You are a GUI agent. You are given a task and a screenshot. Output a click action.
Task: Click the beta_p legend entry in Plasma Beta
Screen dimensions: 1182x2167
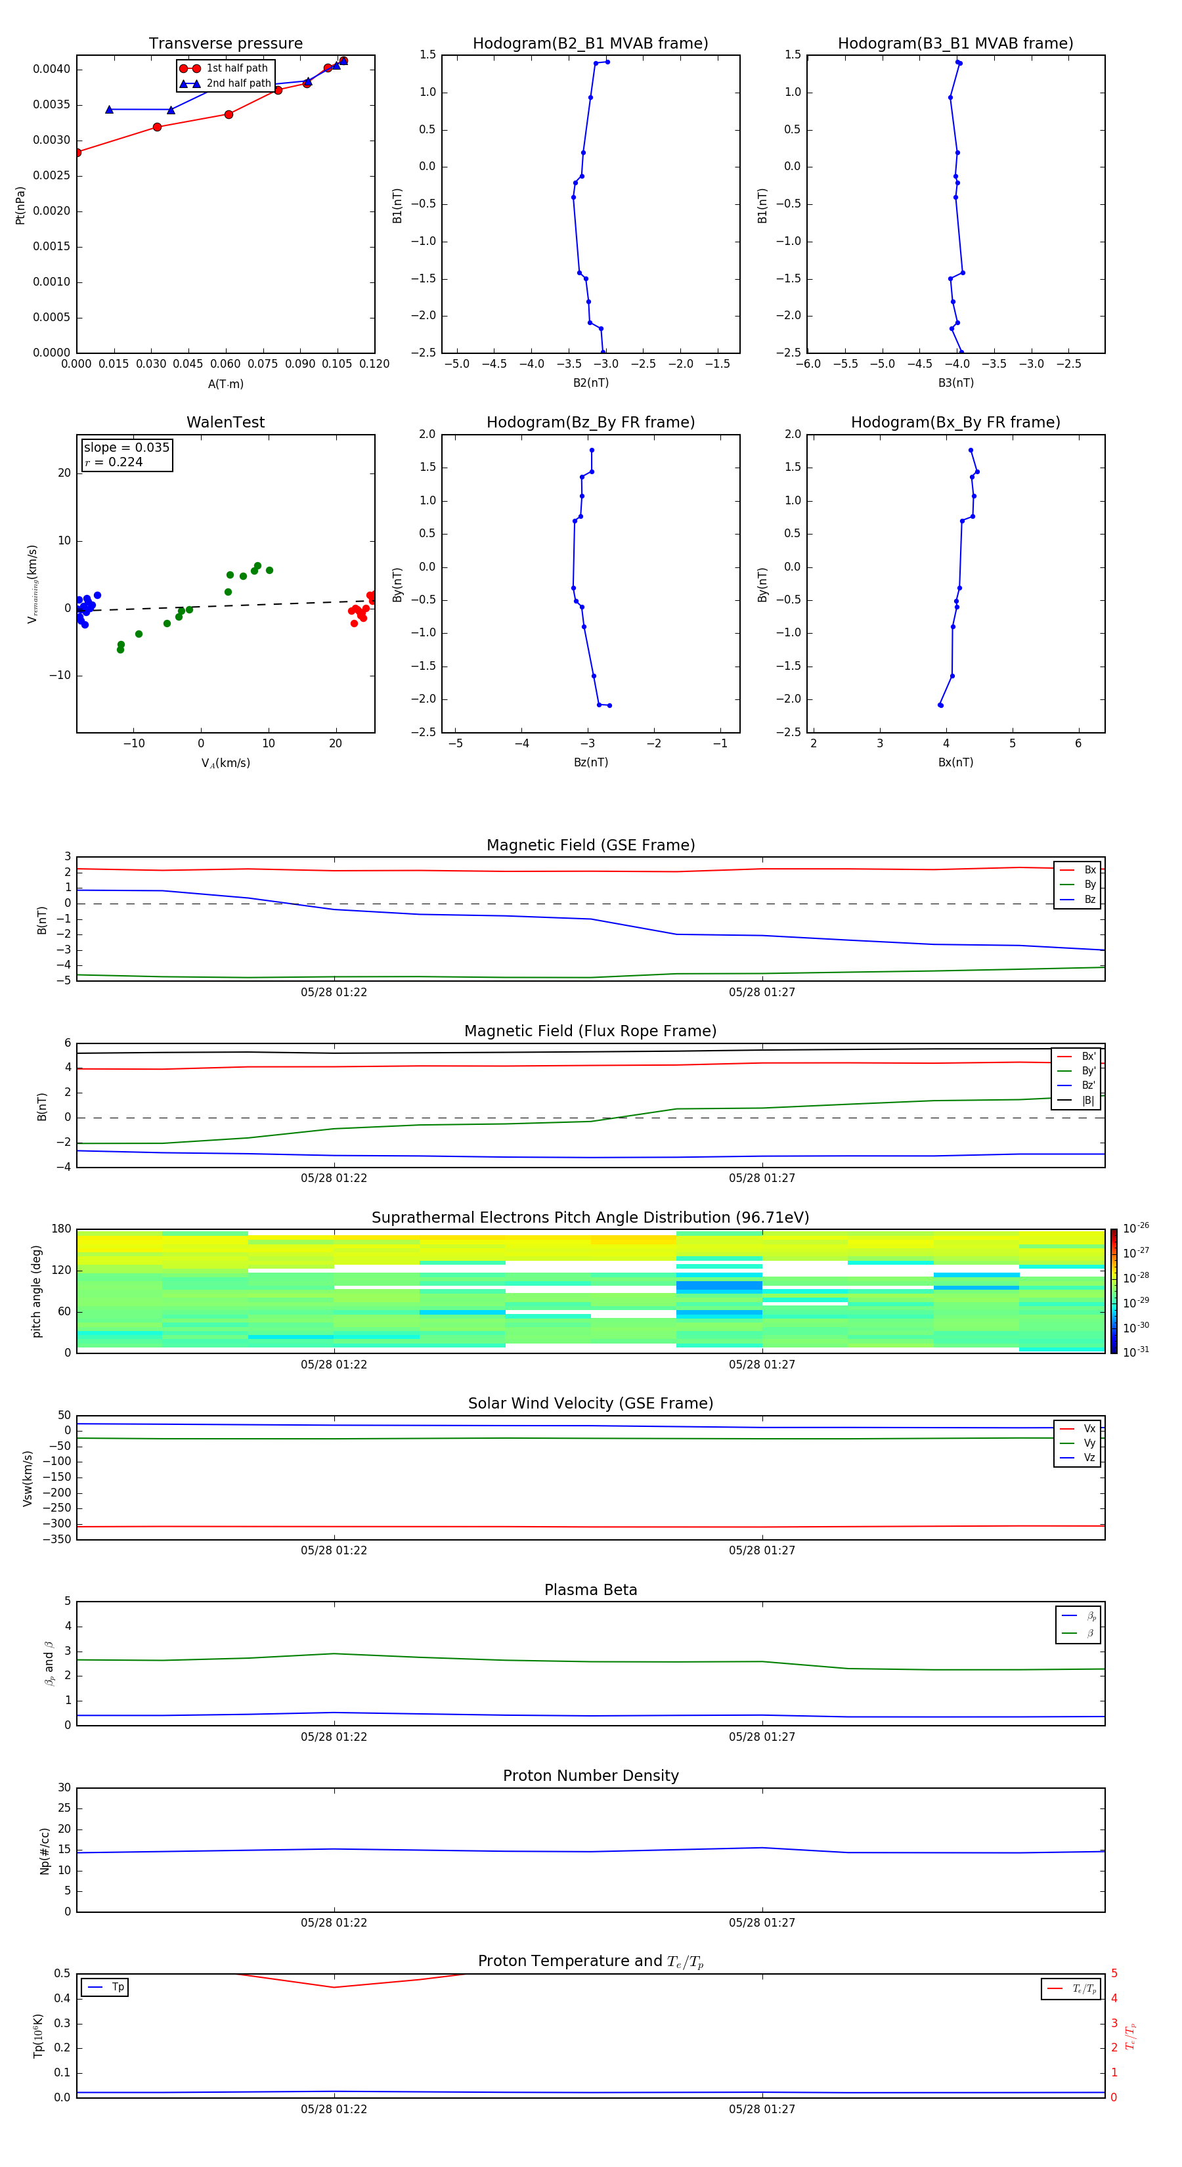[1078, 1616]
